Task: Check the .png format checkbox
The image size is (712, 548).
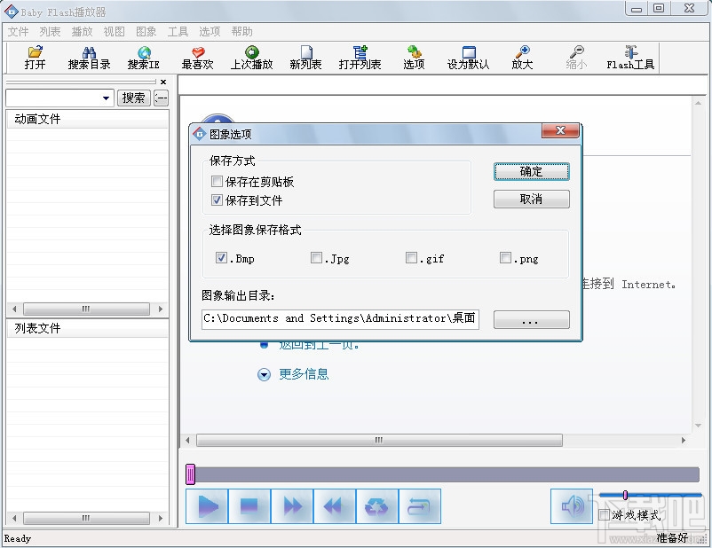Action: click(x=505, y=258)
